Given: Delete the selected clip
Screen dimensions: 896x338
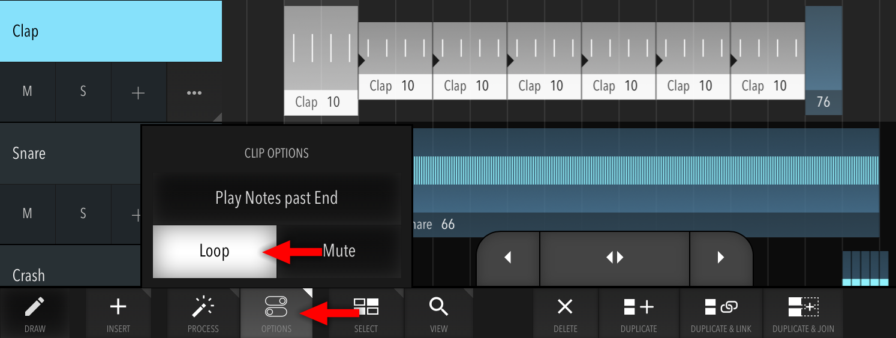Looking at the screenshot, I should (x=565, y=313).
